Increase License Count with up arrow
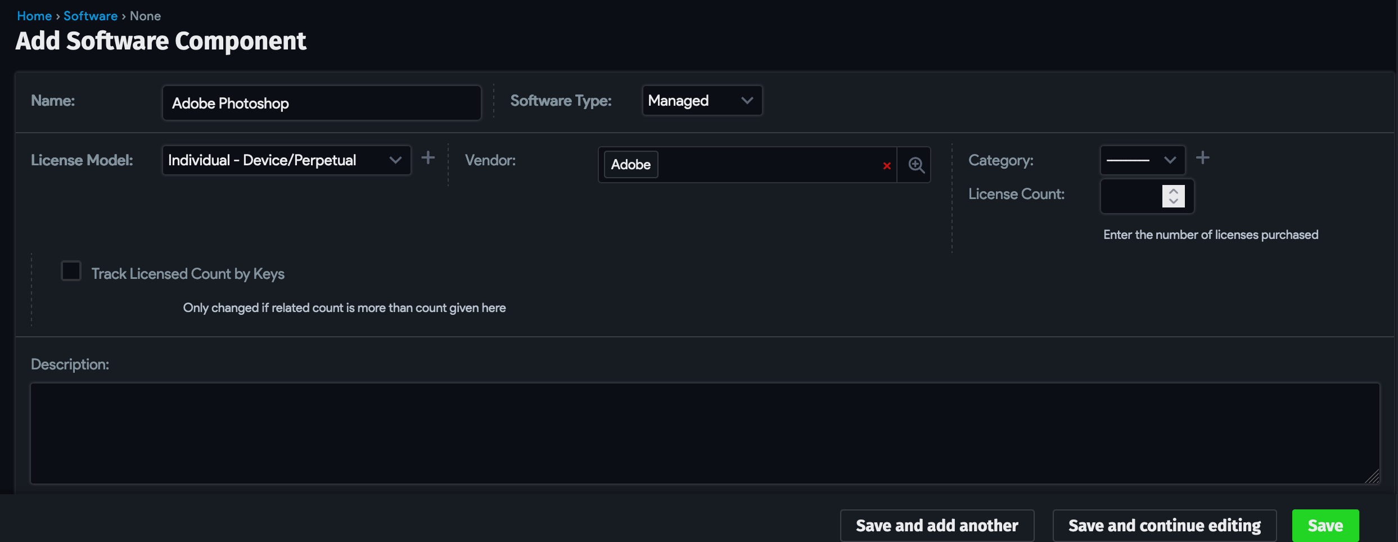 1174,191
